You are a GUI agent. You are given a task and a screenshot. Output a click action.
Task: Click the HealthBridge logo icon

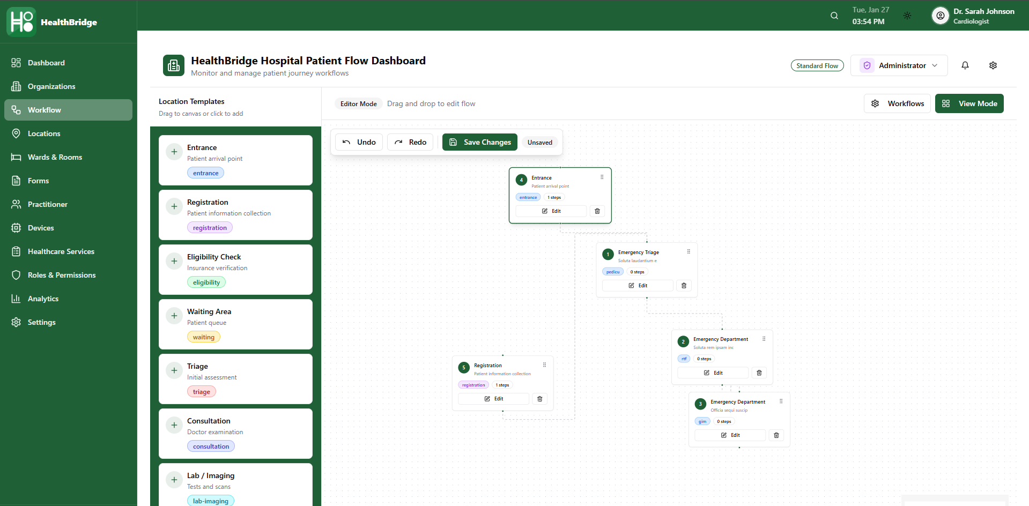click(x=21, y=22)
